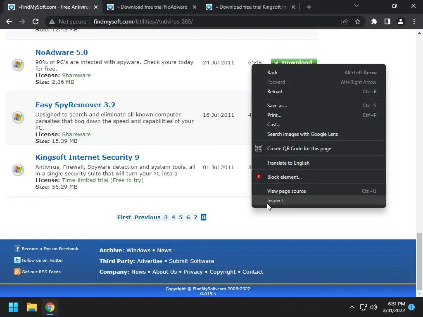
Task: Open the Privacy footer link
Action: (x=193, y=272)
